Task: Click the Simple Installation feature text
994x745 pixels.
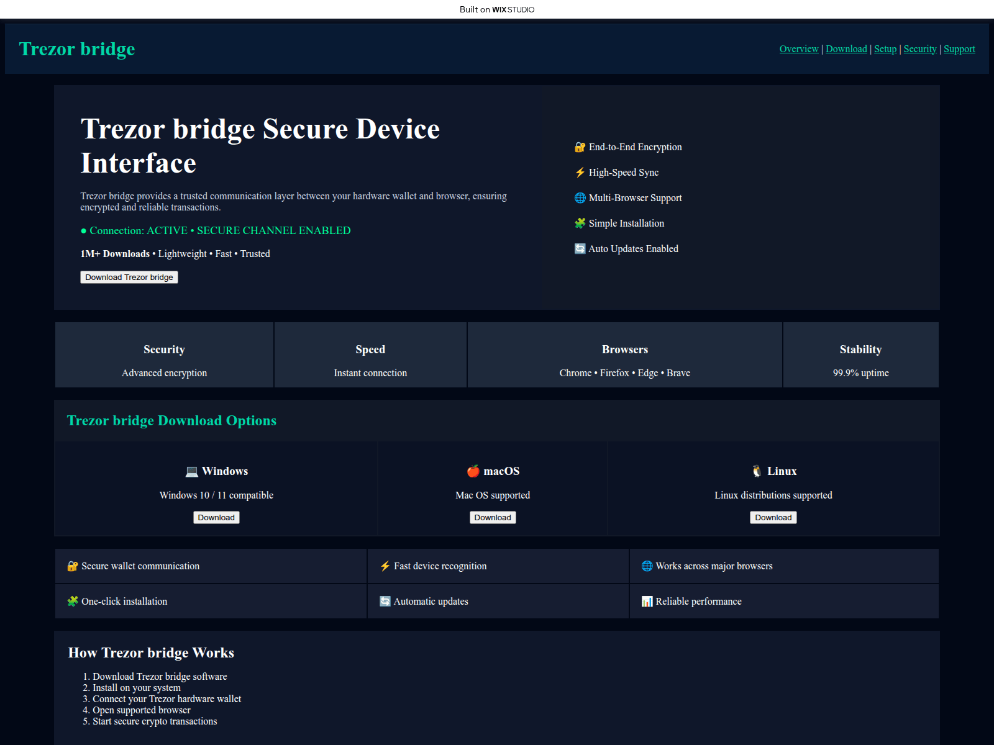Action: point(626,223)
